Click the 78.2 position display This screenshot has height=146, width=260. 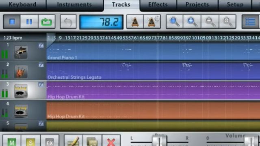tap(101, 22)
